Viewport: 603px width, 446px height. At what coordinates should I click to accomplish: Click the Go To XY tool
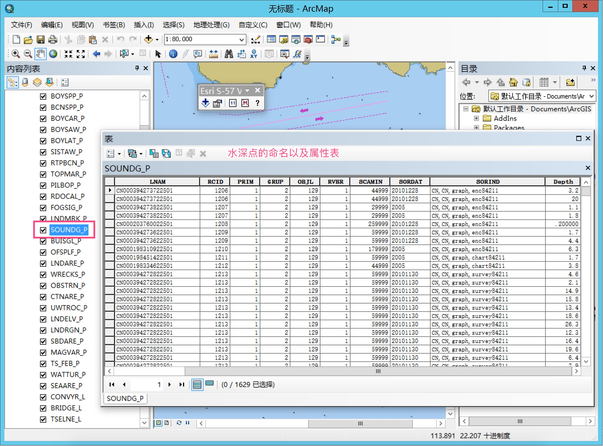tap(254, 54)
